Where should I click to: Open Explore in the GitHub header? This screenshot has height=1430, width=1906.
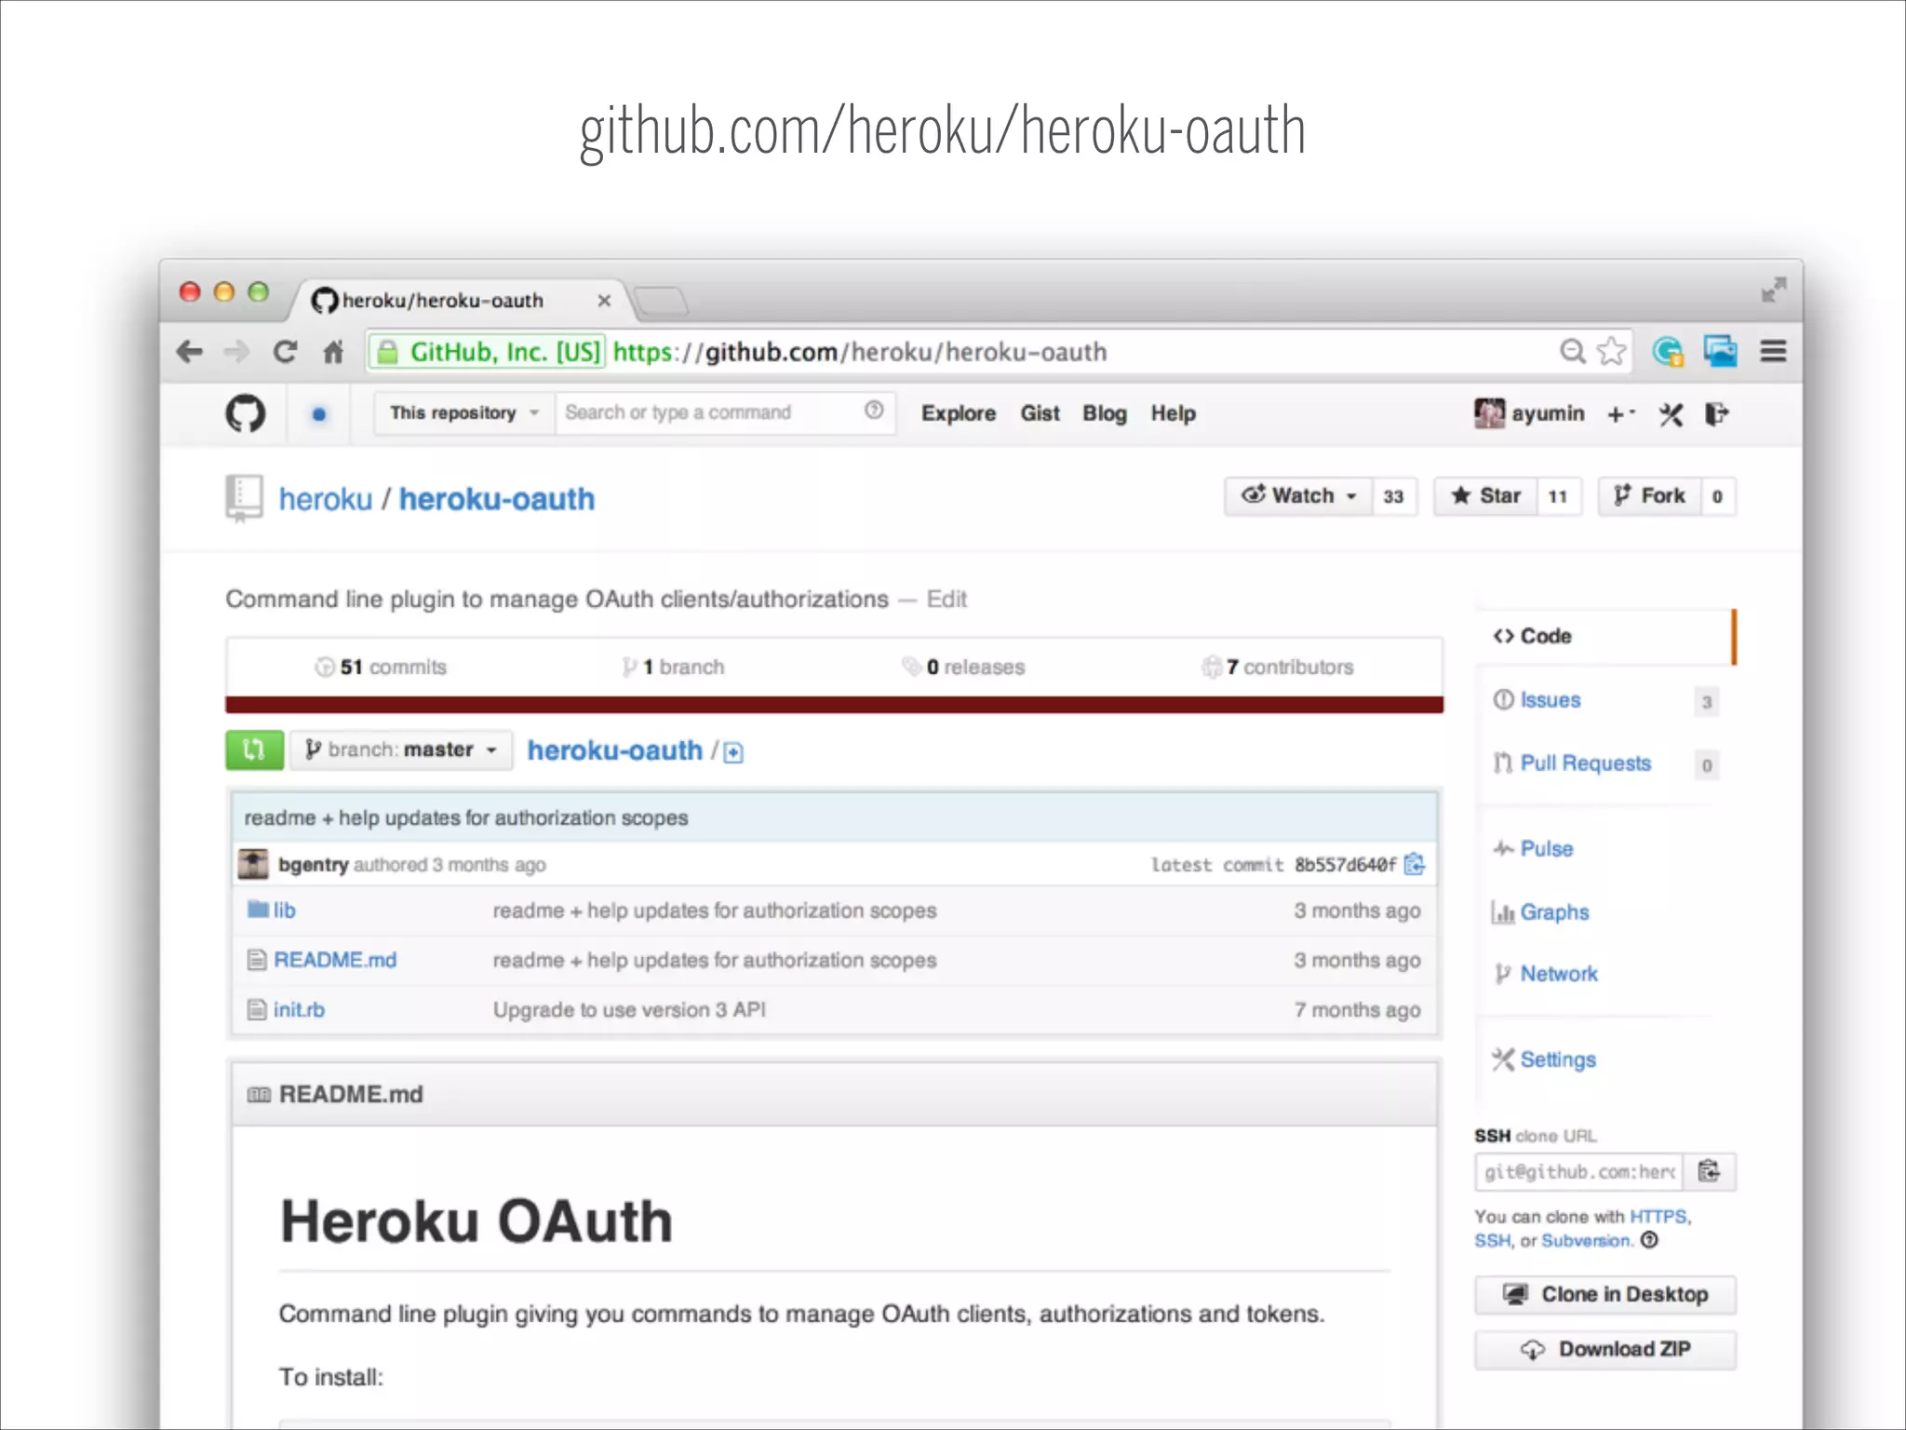pos(959,413)
